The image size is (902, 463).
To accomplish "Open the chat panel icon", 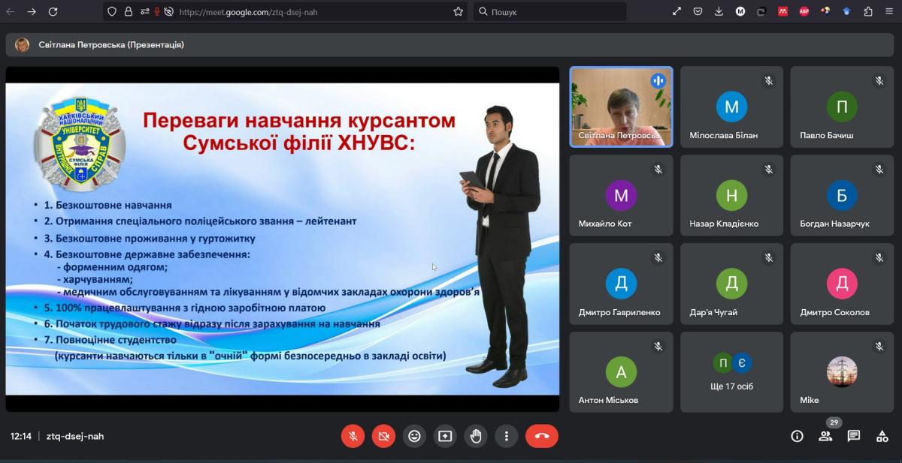I will [854, 436].
